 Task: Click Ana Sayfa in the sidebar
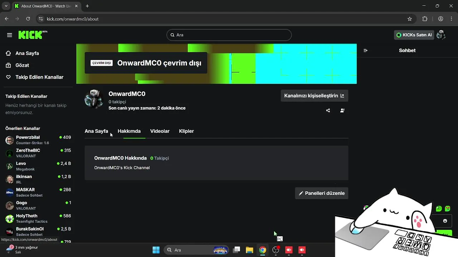(x=27, y=53)
